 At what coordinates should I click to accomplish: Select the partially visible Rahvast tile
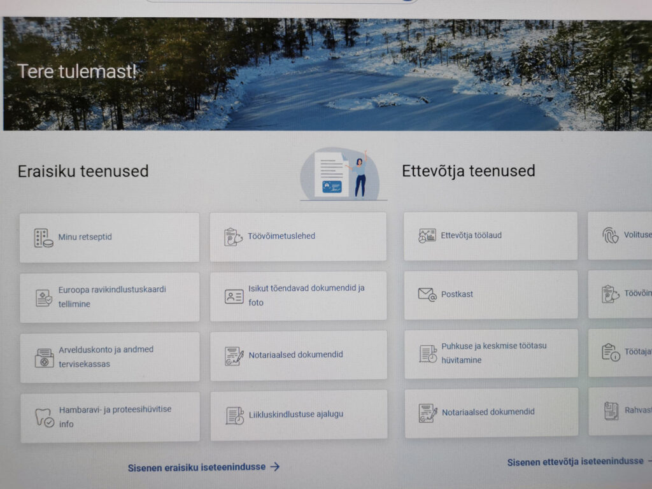(x=621, y=411)
